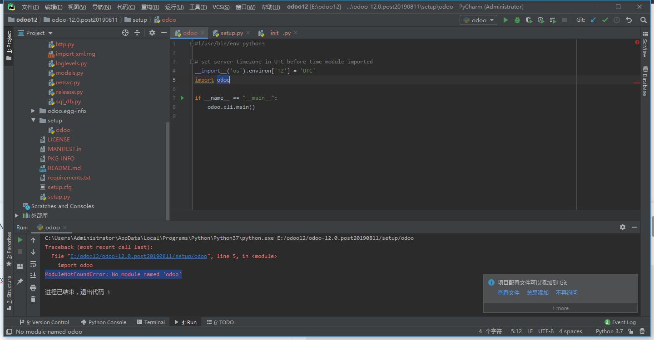Open Project panel settings gear

coord(152,33)
